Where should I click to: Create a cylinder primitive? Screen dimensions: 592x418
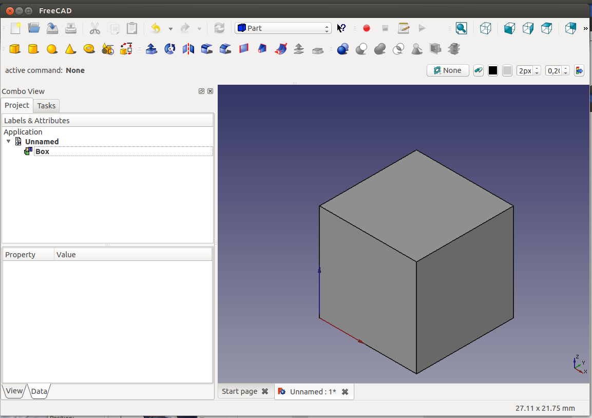coord(33,49)
